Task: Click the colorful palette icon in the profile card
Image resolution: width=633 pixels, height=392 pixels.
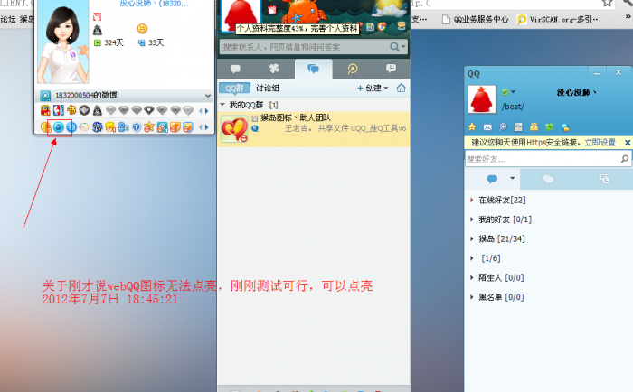Action: point(84,127)
